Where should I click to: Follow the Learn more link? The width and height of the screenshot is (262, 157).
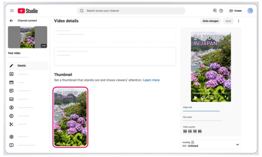coord(151,80)
